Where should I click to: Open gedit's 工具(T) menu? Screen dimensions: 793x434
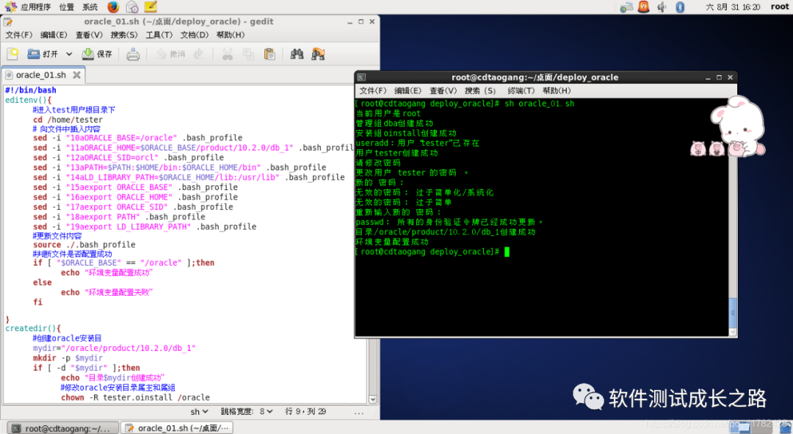coord(159,35)
